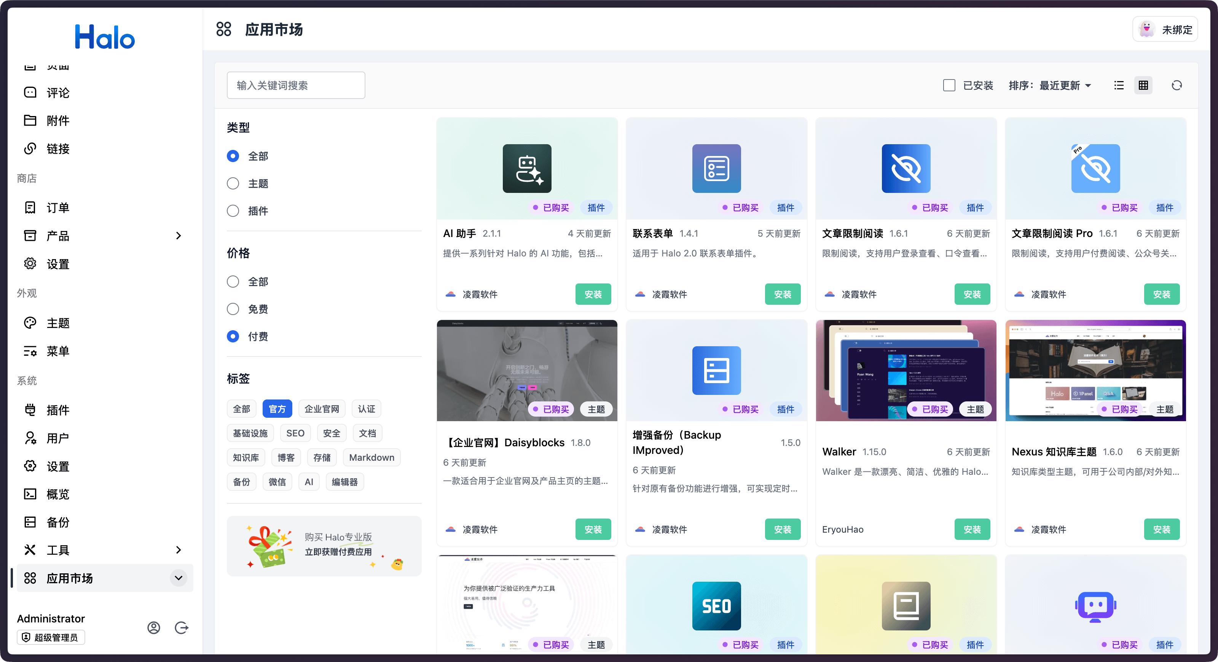
Task: Expand the 产品 sidebar submenu
Action: [x=178, y=236]
